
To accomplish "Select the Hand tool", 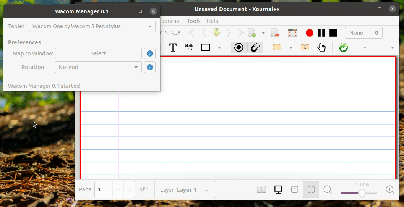I will (x=321, y=47).
